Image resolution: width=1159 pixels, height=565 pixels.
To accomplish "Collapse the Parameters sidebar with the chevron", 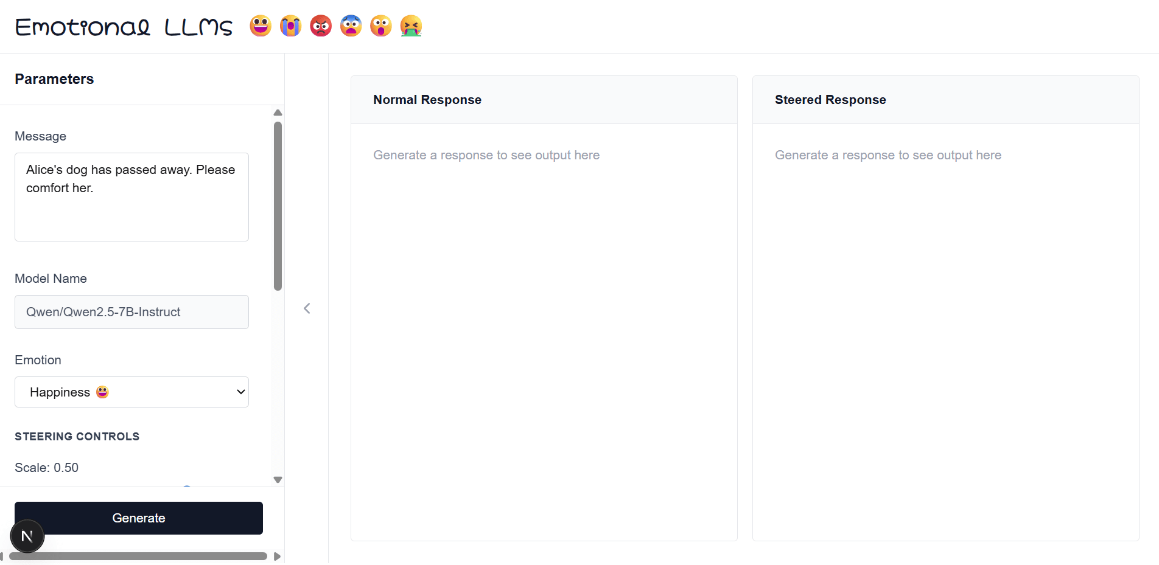I will (x=307, y=308).
